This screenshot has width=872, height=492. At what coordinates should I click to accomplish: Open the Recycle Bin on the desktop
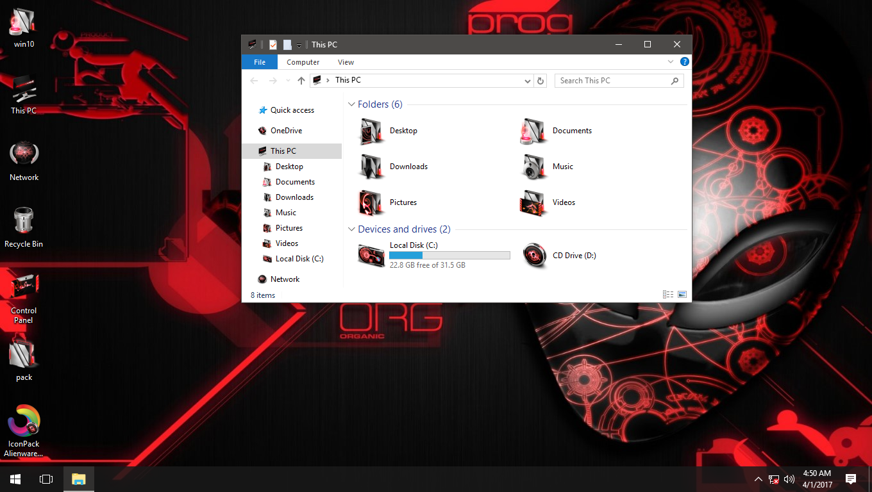tap(24, 221)
